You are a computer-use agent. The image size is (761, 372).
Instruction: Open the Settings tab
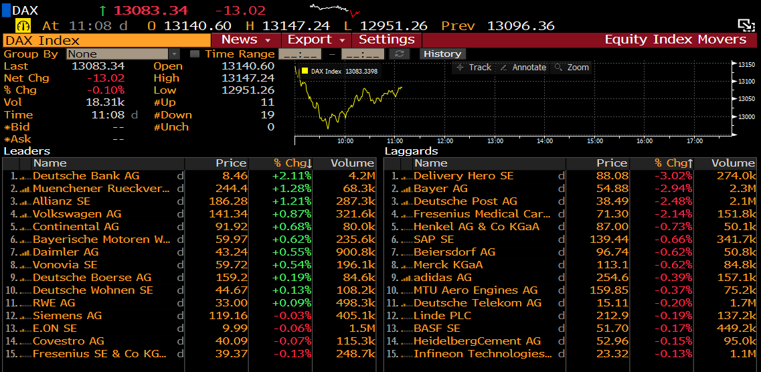(x=387, y=39)
